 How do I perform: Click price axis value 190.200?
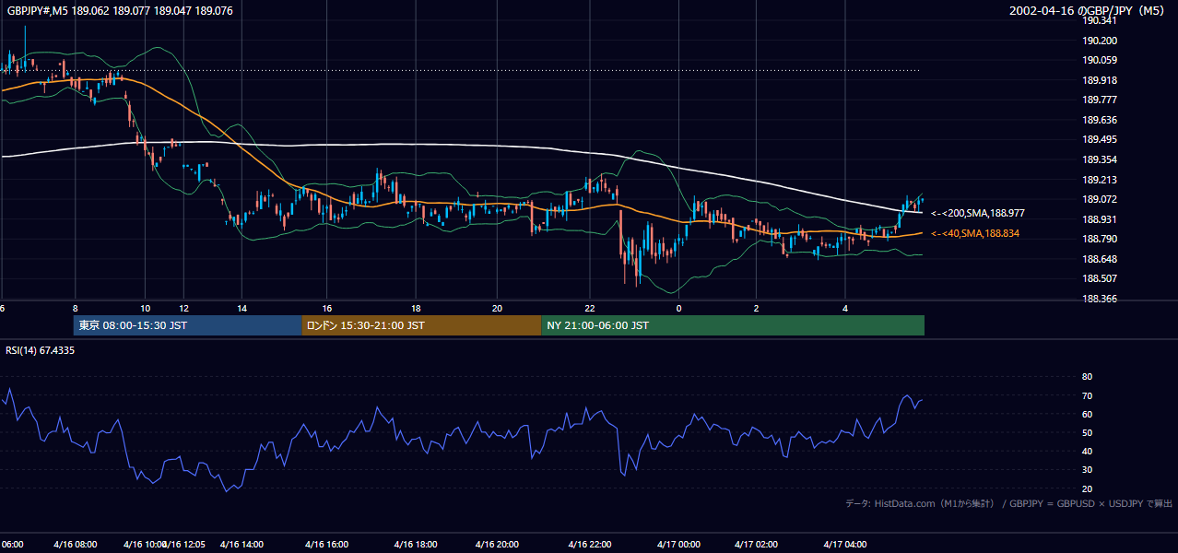pos(1100,41)
